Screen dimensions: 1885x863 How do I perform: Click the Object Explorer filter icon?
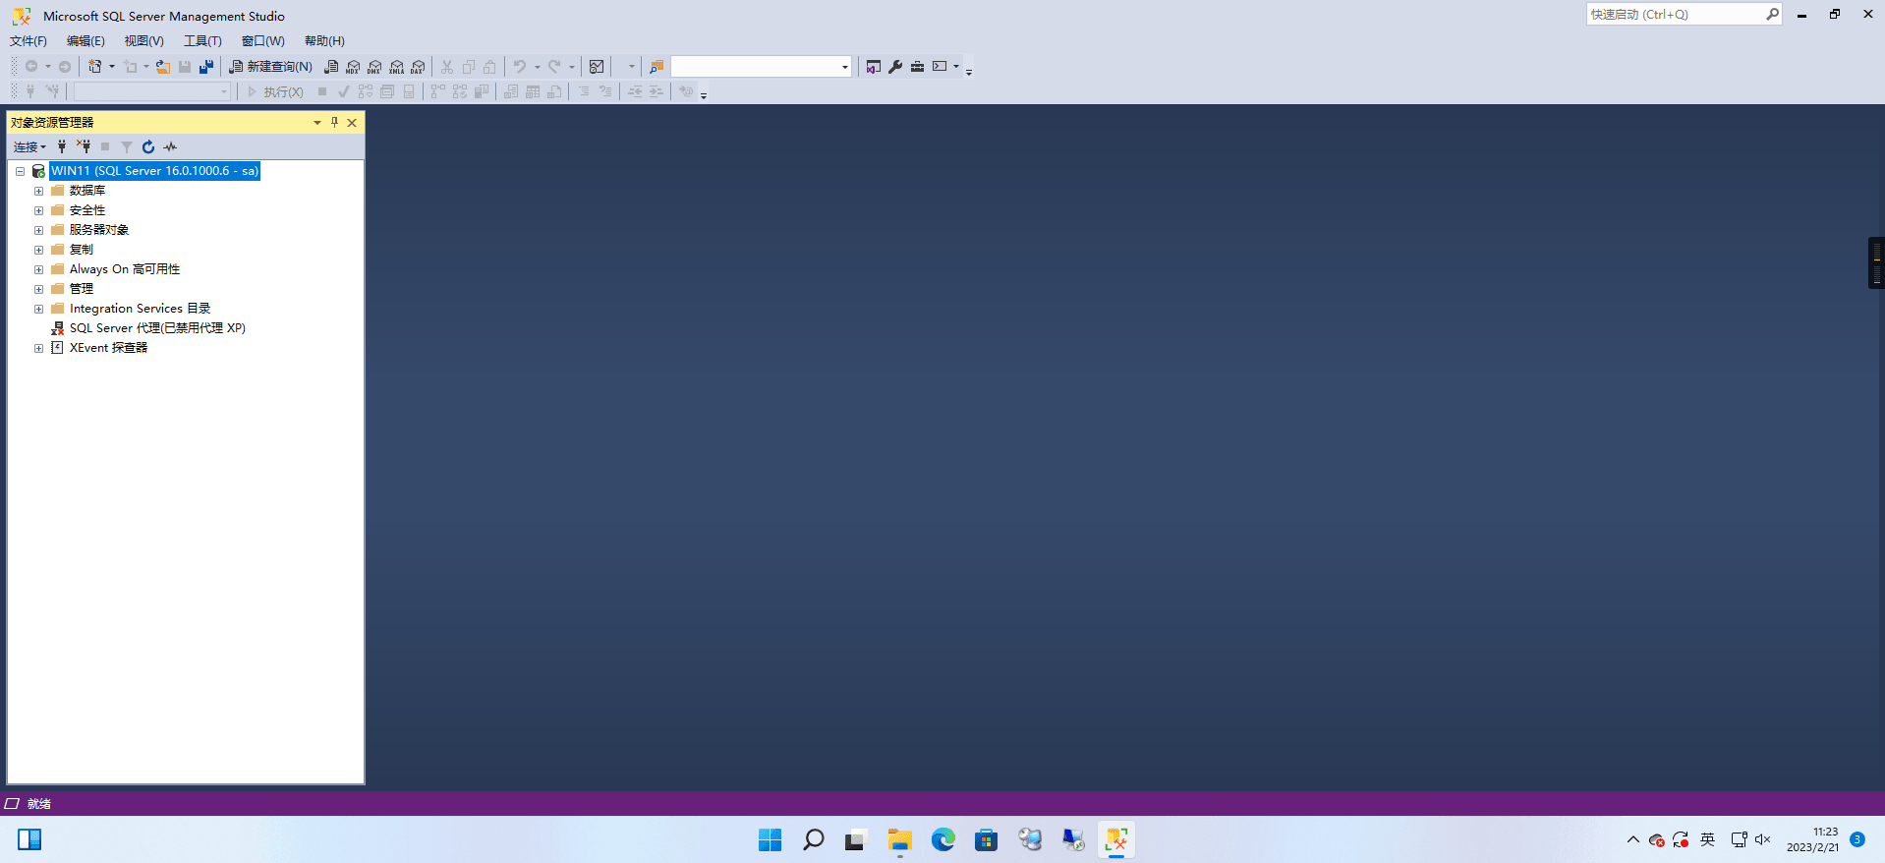click(127, 146)
